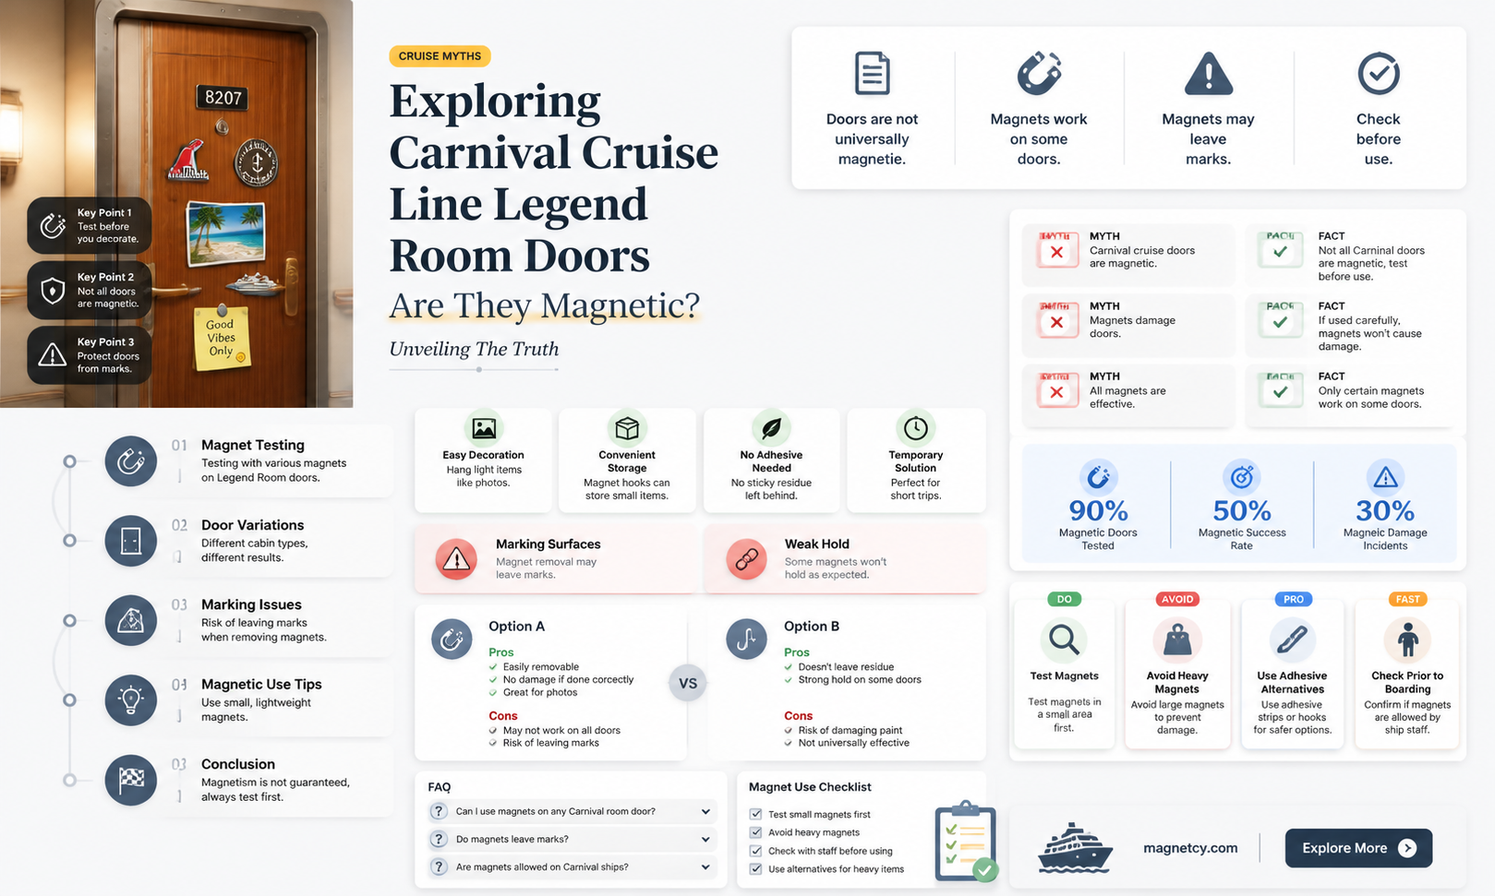The image size is (1495, 896).
Task: Click the Test Magnets magnifying glass icon
Action: (x=1064, y=639)
